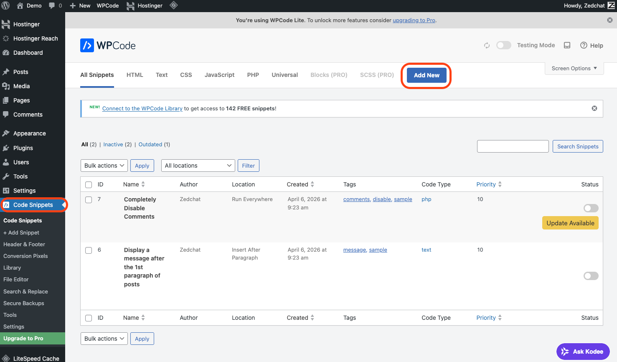Expand the Screen Options panel
Viewport: 617px width, 362px height.
574,68
